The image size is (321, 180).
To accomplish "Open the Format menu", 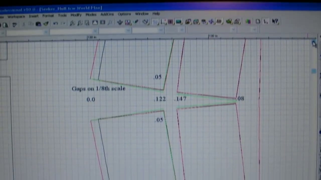I will pyautogui.click(x=48, y=15).
